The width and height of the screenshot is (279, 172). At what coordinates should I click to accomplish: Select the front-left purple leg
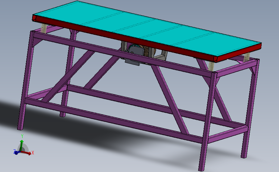26,80
